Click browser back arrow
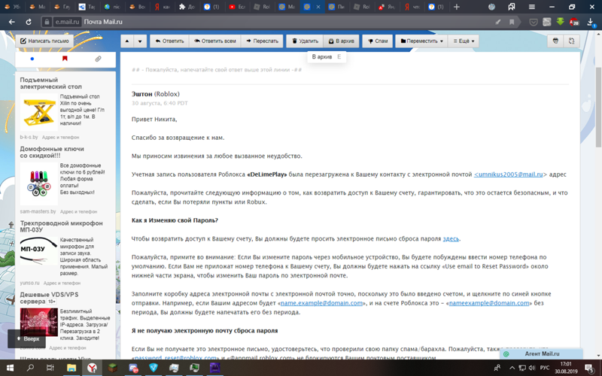This screenshot has width=602, height=376. tap(12, 22)
